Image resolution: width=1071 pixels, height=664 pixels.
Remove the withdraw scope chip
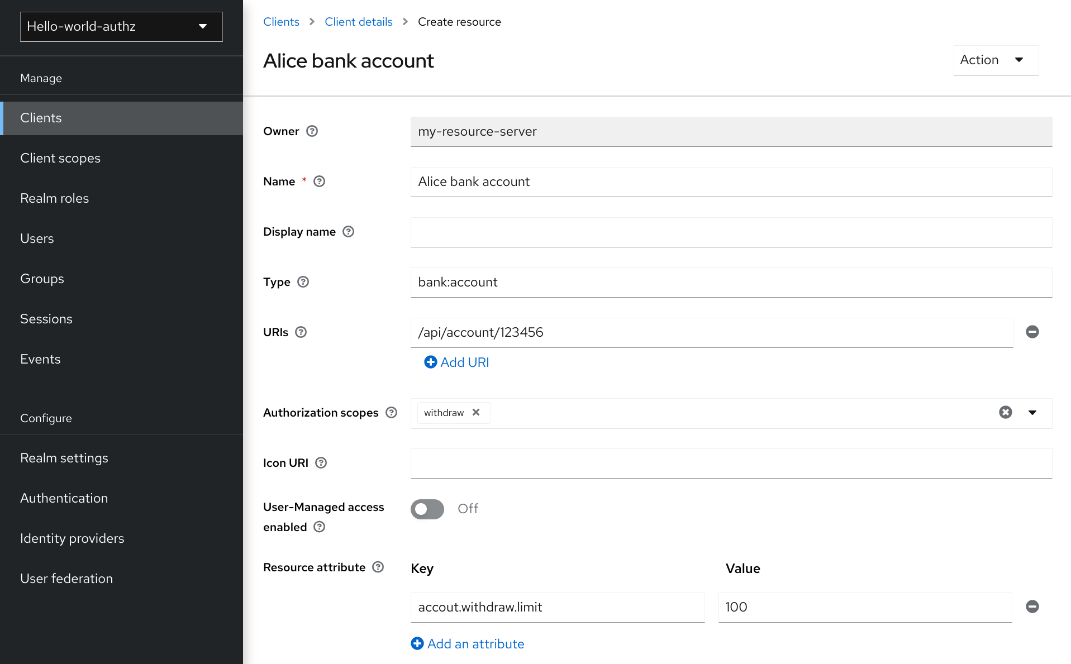click(476, 413)
